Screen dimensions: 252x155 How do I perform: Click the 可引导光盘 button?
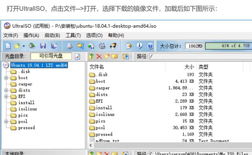click(51, 56)
